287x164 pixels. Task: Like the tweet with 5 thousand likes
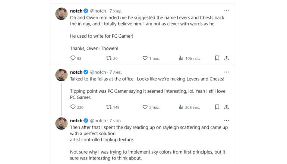[x=145, y=107]
